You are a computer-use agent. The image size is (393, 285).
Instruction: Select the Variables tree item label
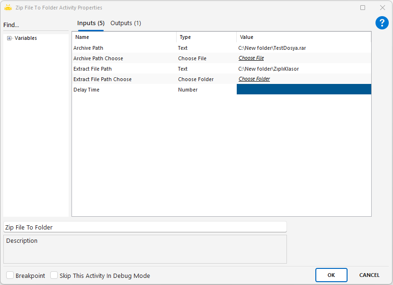[26, 38]
